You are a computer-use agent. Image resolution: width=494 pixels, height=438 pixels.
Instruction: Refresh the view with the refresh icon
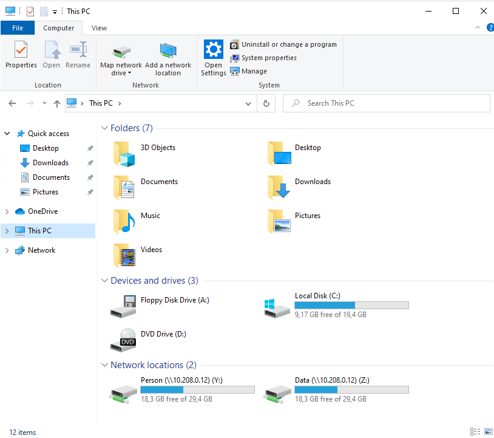[x=266, y=103]
